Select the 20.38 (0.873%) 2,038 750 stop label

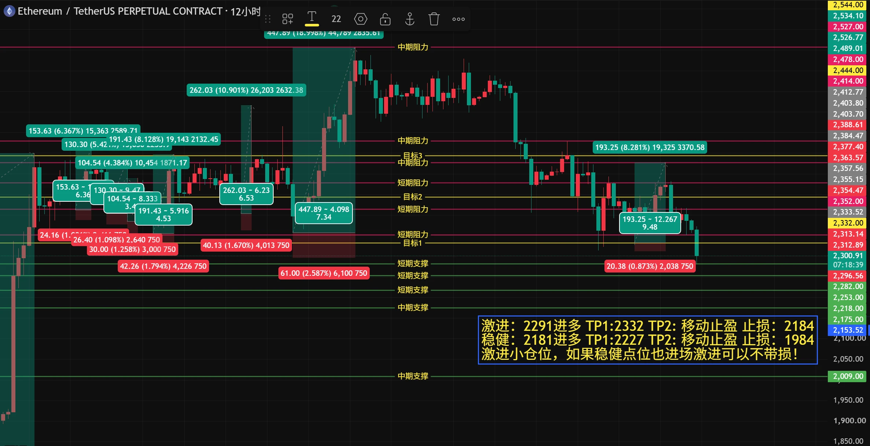[x=650, y=266]
